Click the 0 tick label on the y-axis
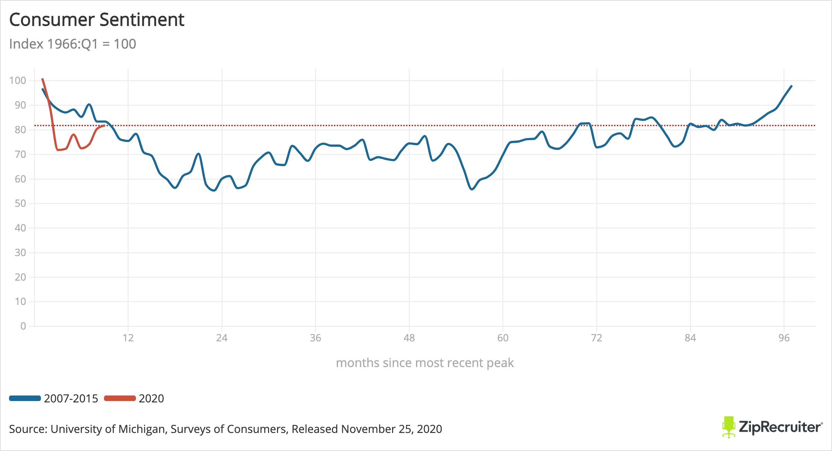The height and width of the screenshot is (451, 832). (x=23, y=326)
